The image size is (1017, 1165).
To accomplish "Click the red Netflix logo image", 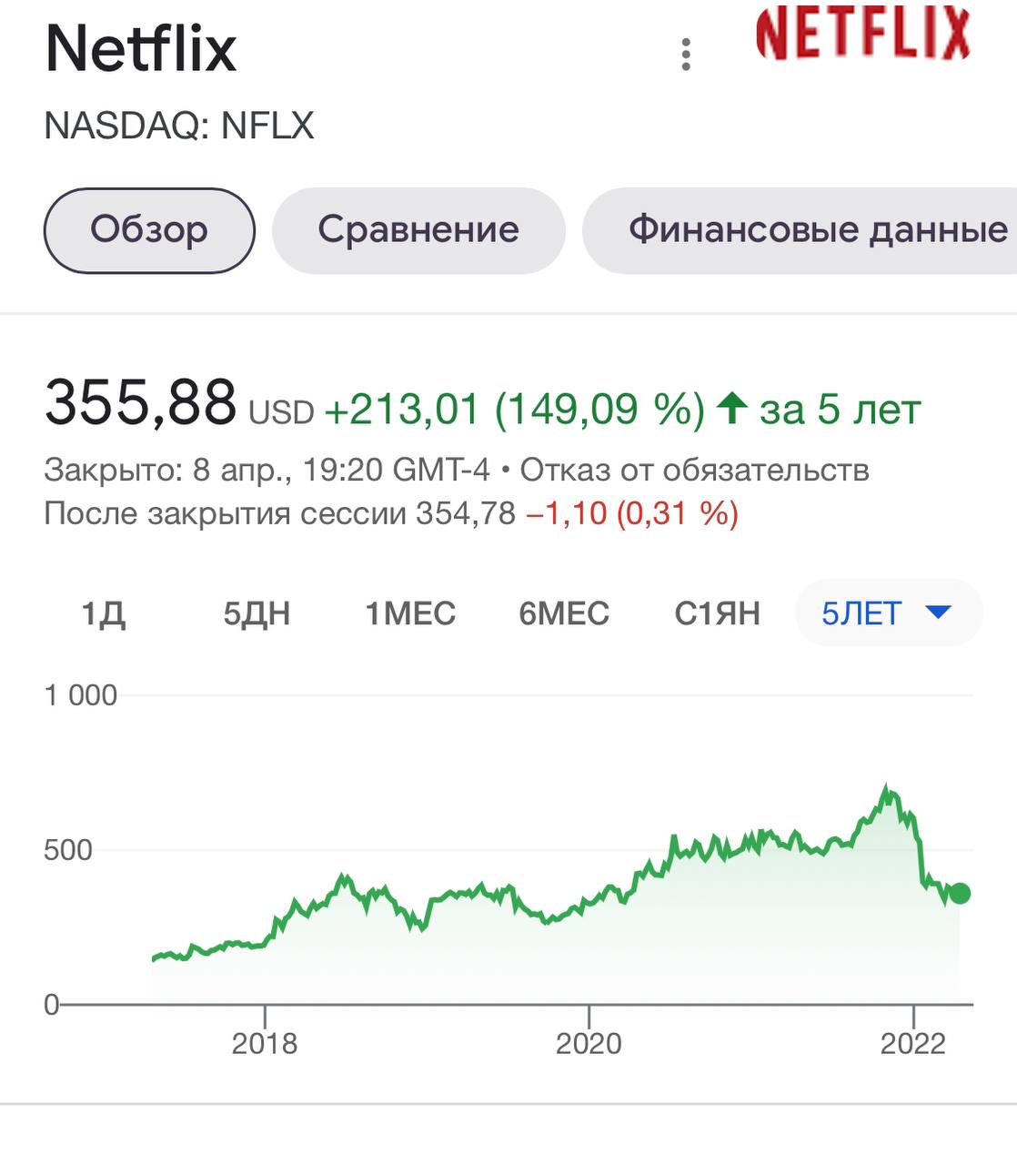I will (x=862, y=33).
